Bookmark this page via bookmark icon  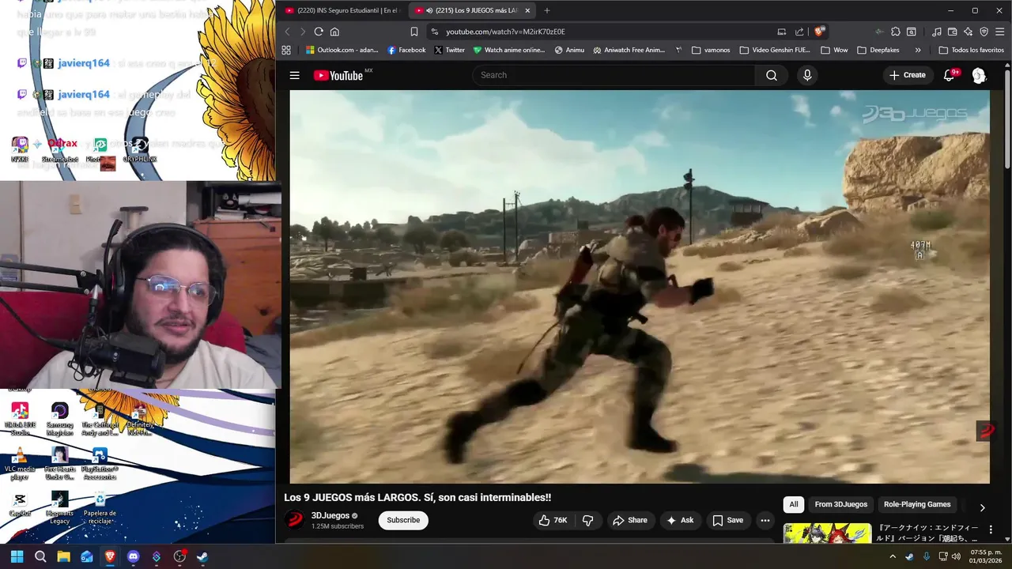pyautogui.click(x=413, y=32)
